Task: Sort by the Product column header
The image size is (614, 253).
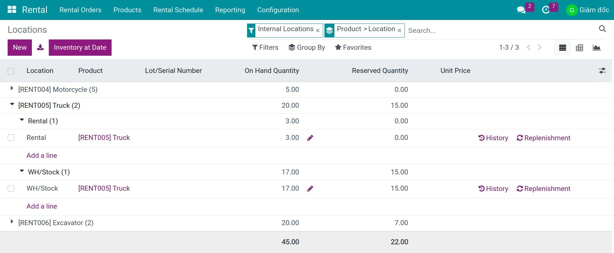Action: [90, 71]
